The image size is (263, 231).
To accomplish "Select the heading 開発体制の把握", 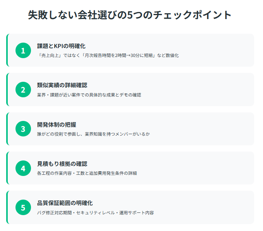I will pos(57,124).
